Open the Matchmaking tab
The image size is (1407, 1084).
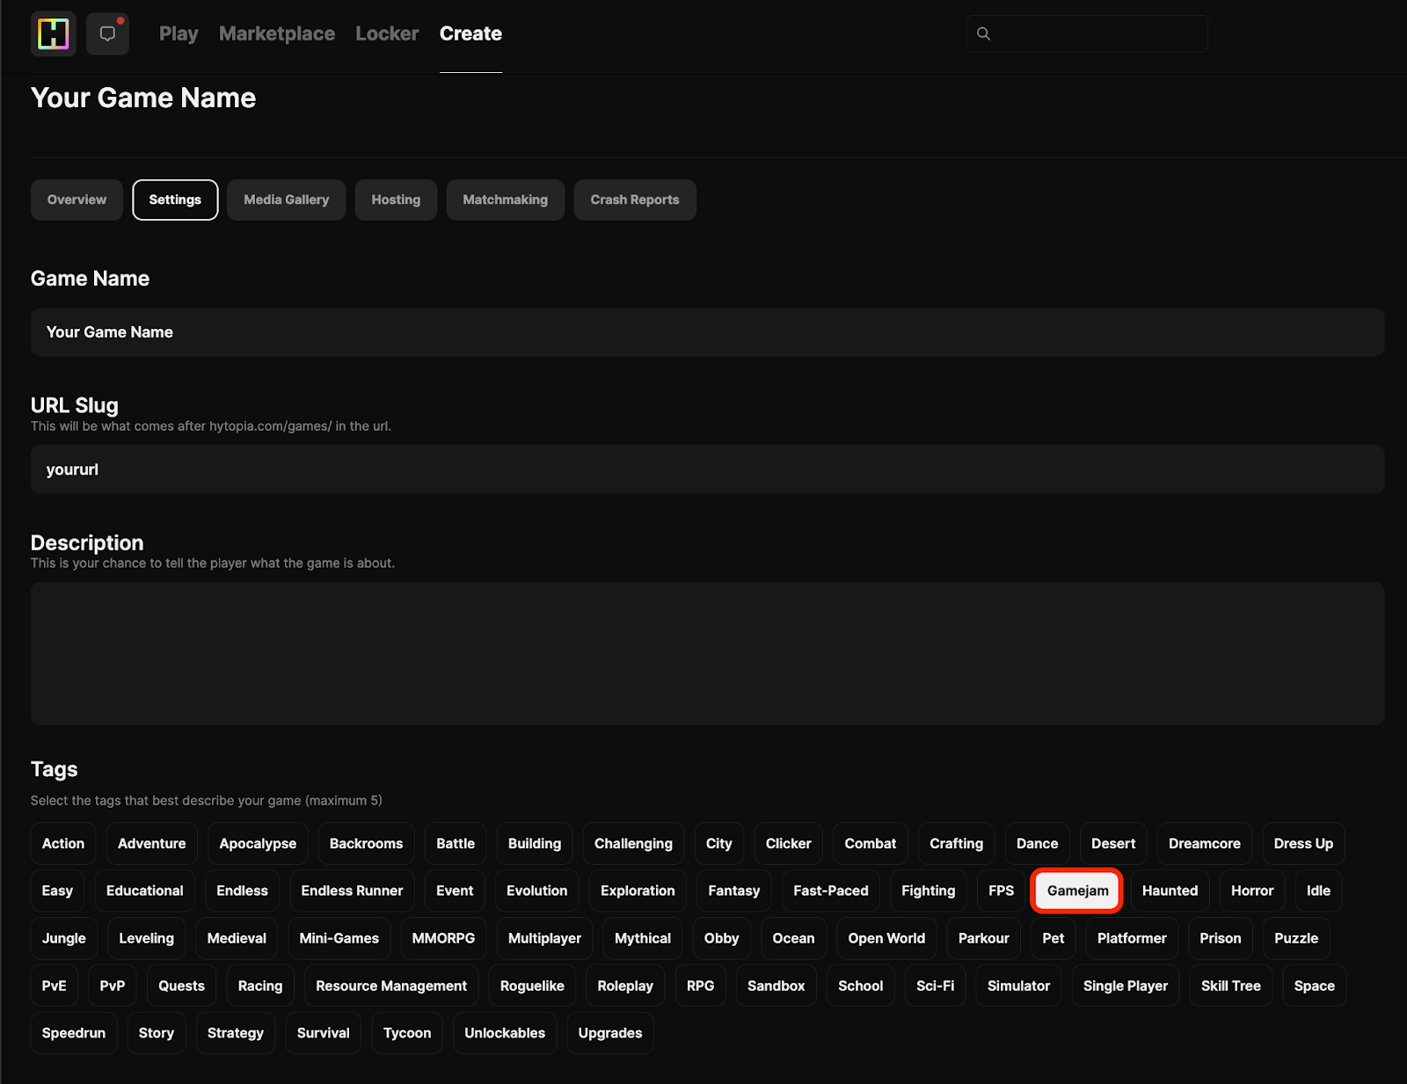(505, 200)
